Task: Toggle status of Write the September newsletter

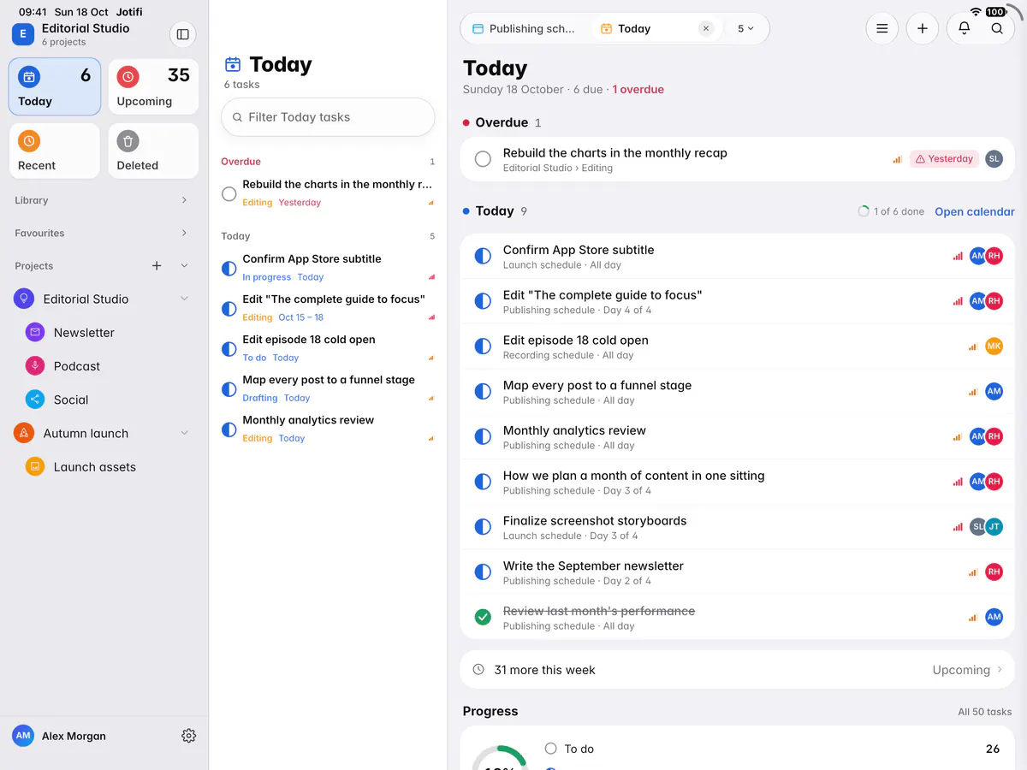Action: (483, 572)
